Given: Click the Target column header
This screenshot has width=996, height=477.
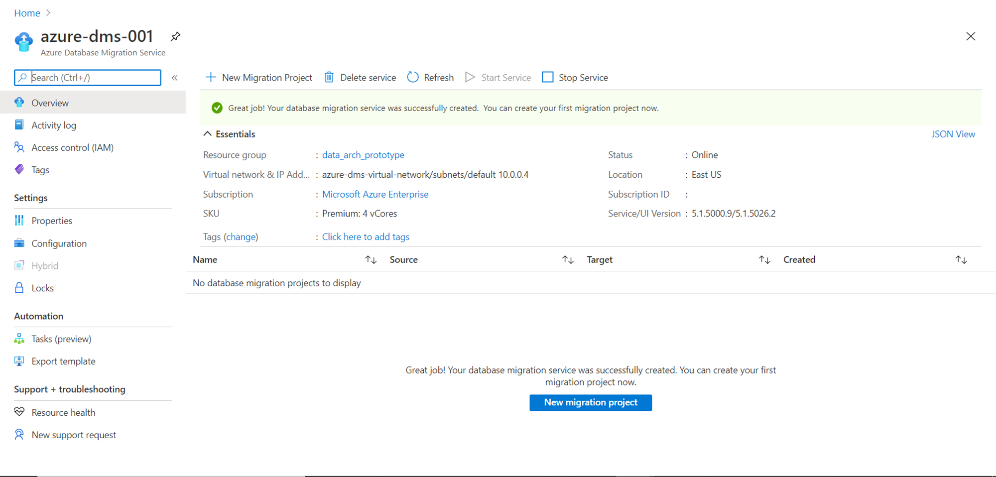Looking at the screenshot, I should click(600, 259).
